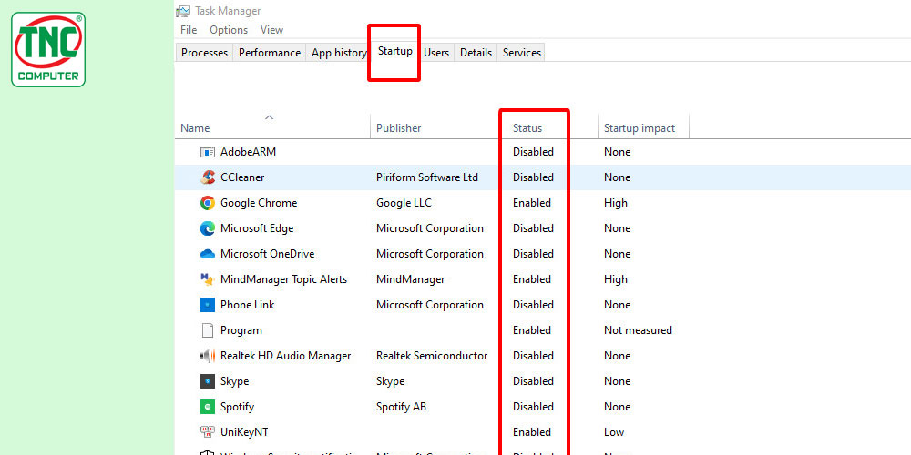Screen dimensions: 911x455
Task: Sort by the Name column header
Action: [195, 128]
